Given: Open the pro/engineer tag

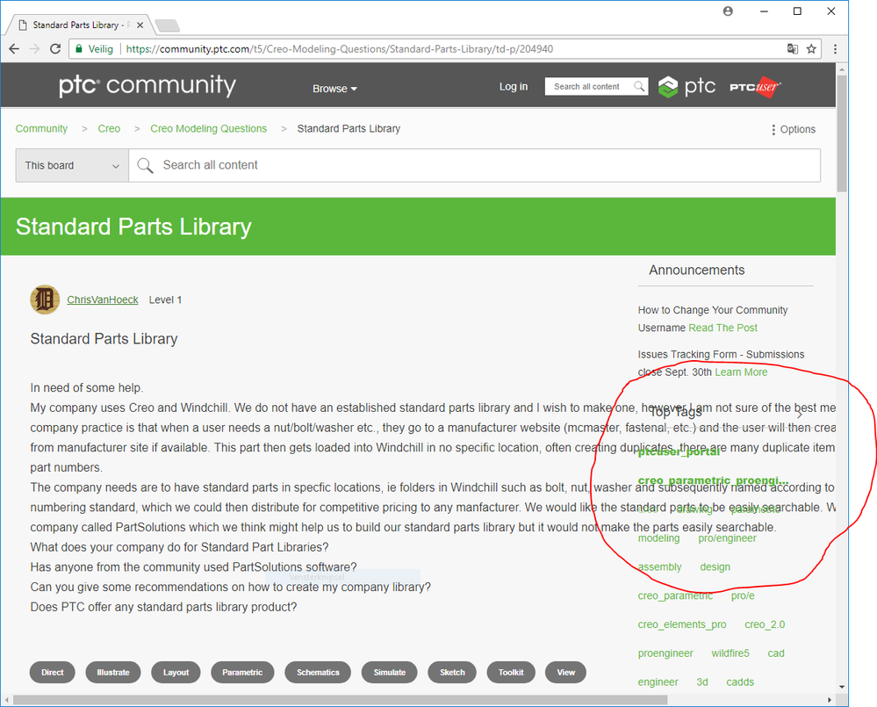Looking at the screenshot, I should (727, 538).
